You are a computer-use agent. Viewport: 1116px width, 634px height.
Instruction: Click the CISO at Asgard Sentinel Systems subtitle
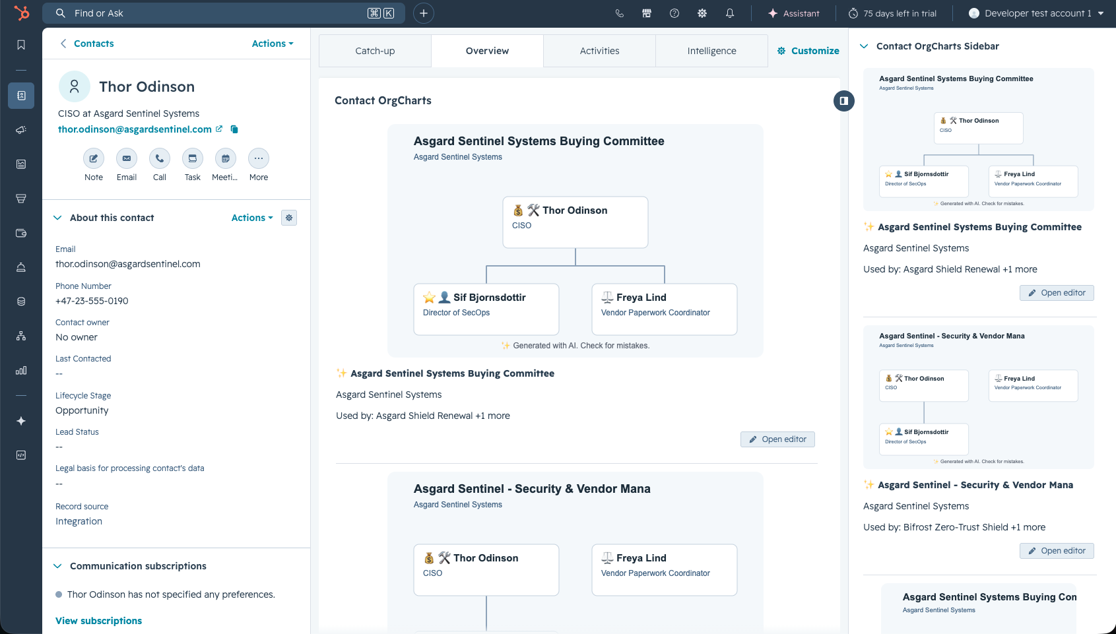tap(129, 113)
